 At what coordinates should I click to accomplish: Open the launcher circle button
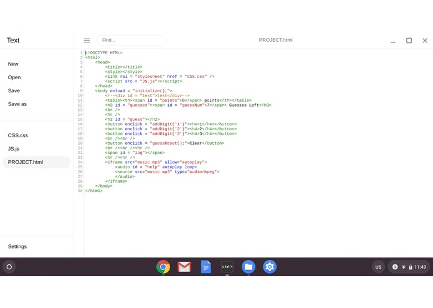click(9, 267)
